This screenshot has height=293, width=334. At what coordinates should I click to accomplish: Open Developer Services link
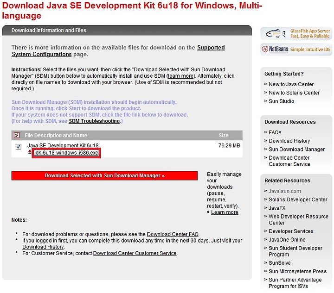click(x=291, y=231)
